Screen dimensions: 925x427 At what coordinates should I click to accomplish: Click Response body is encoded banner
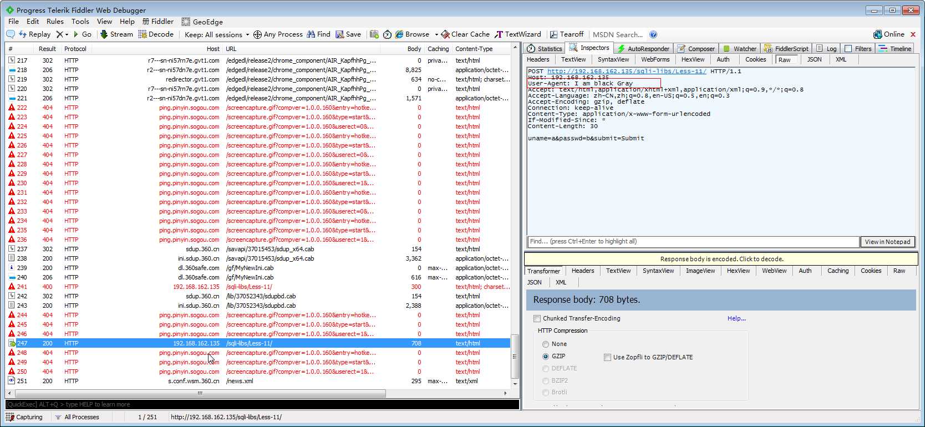(x=721, y=259)
